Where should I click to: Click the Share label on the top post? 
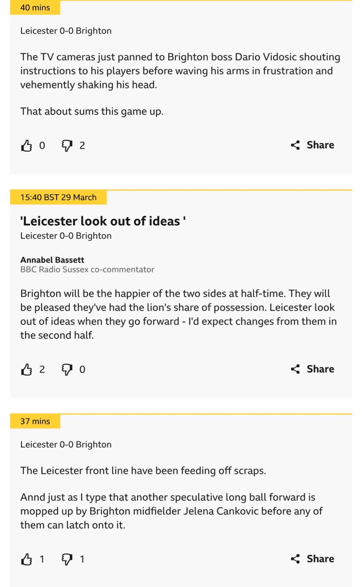(320, 145)
